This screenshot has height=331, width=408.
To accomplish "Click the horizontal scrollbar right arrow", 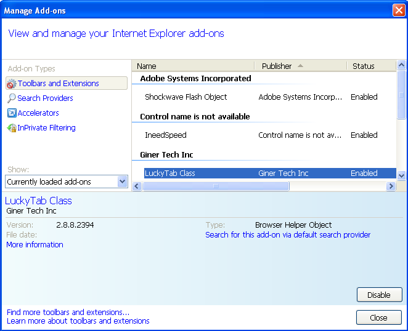I will click(x=390, y=186).
